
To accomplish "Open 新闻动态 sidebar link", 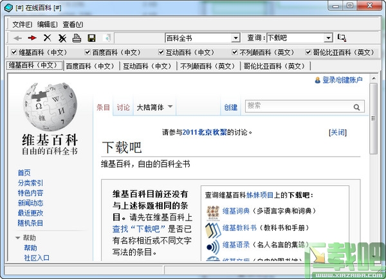I will coord(30,203).
